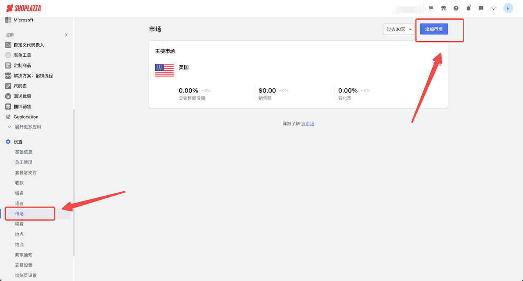
Task: Click the 总销售额份额 label
Action: (x=192, y=98)
